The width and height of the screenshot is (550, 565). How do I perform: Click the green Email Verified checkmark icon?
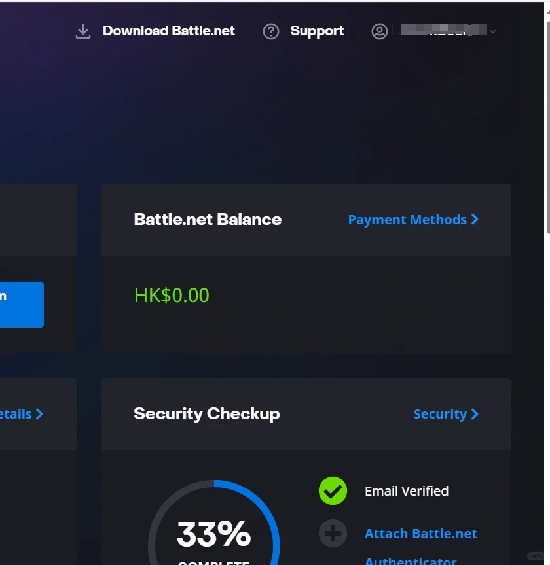(x=333, y=490)
